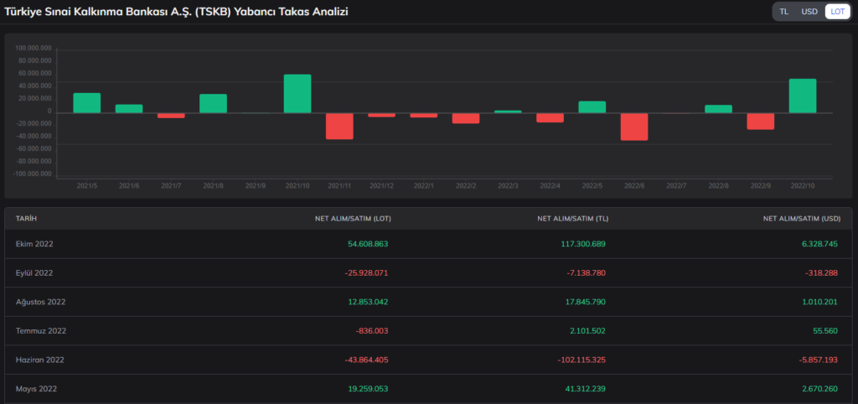Click the LOT value -25.928.071
Viewport: 858px width, 404px height.
click(367, 272)
